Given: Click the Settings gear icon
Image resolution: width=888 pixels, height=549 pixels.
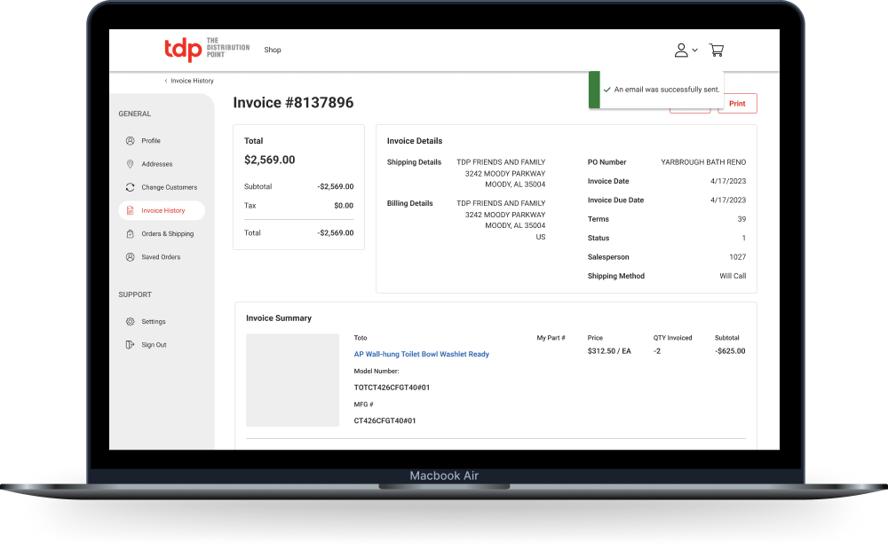Looking at the screenshot, I should 130,322.
